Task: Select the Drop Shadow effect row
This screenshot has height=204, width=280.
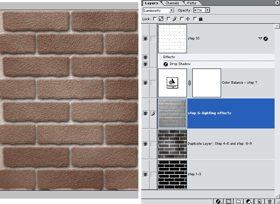Action: click(x=216, y=64)
